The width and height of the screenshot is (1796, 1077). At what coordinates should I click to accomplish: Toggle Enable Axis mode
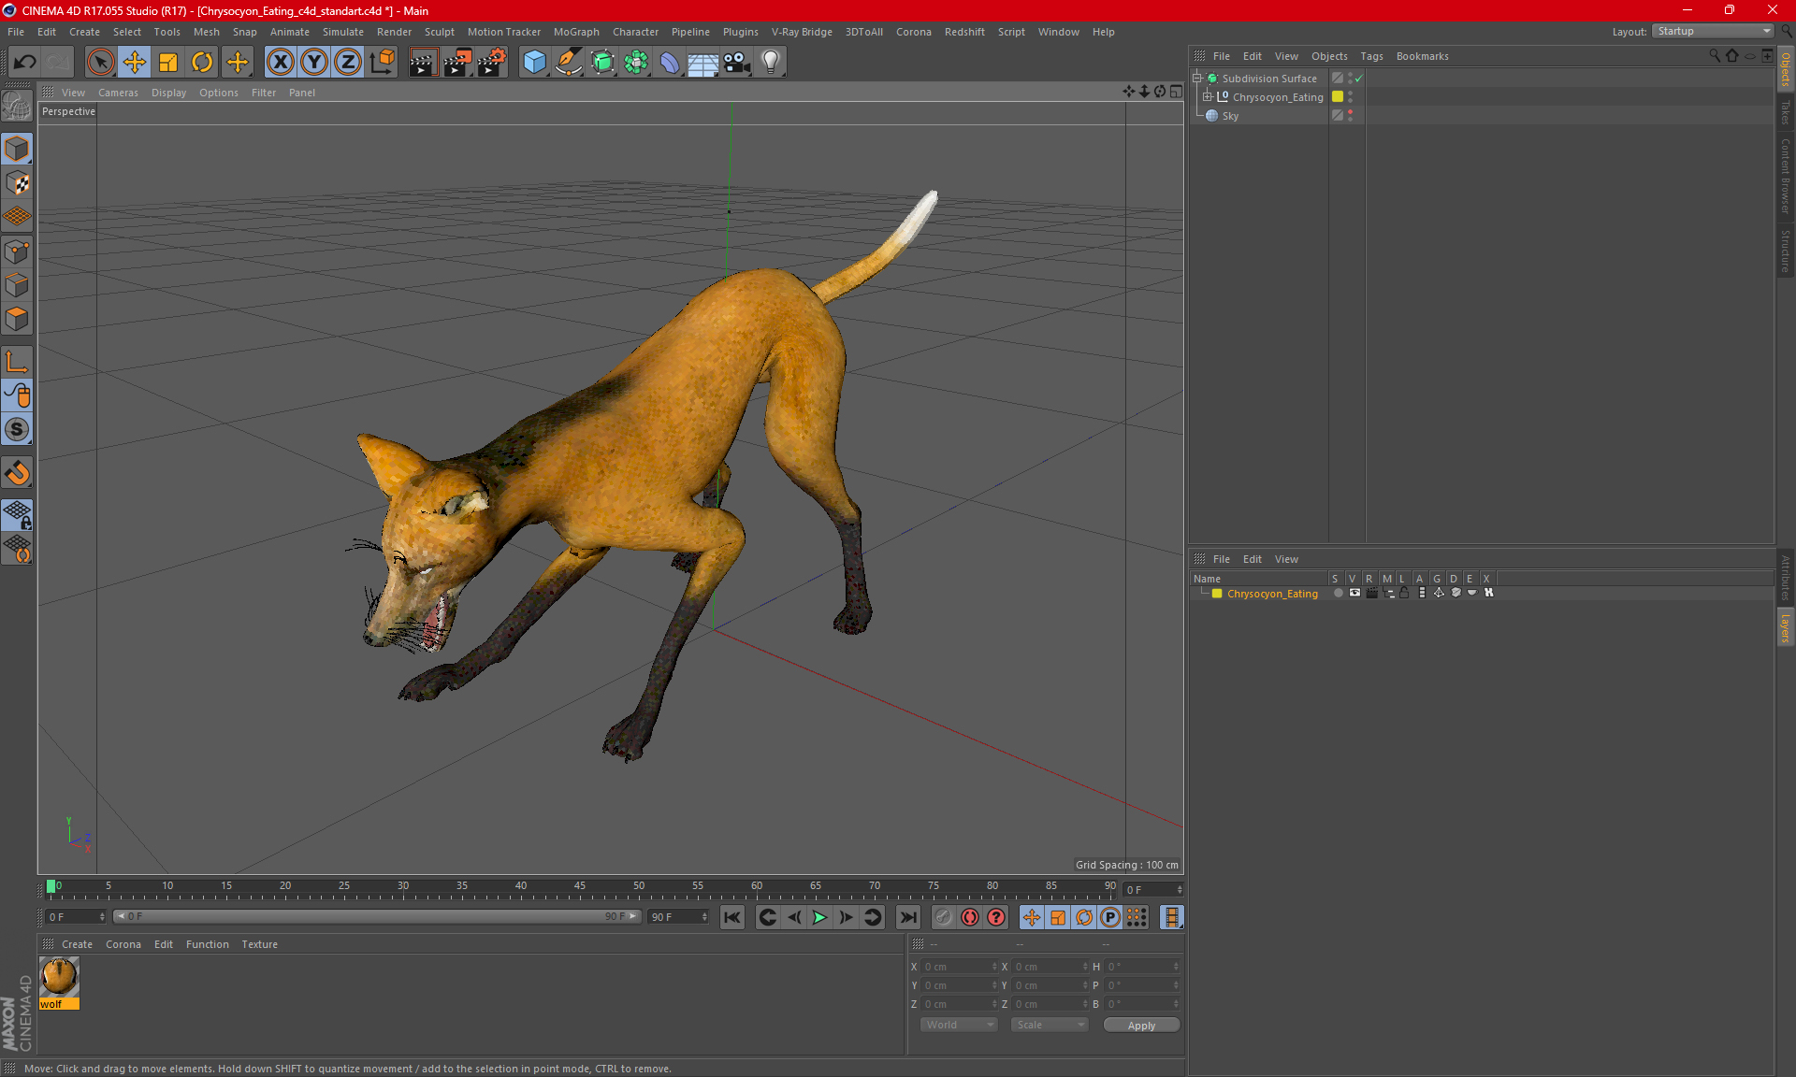coord(17,361)
